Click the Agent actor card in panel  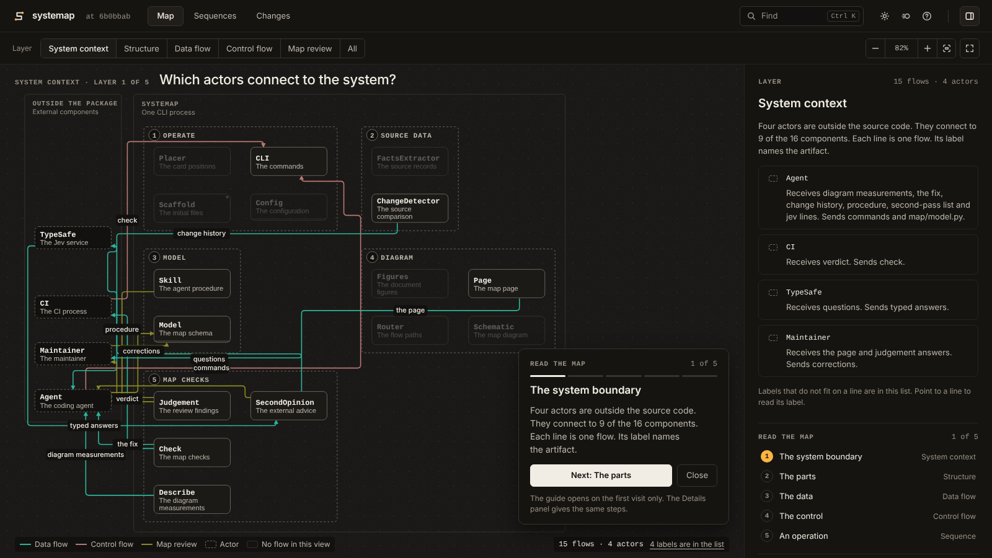click(x=868, y=198)
